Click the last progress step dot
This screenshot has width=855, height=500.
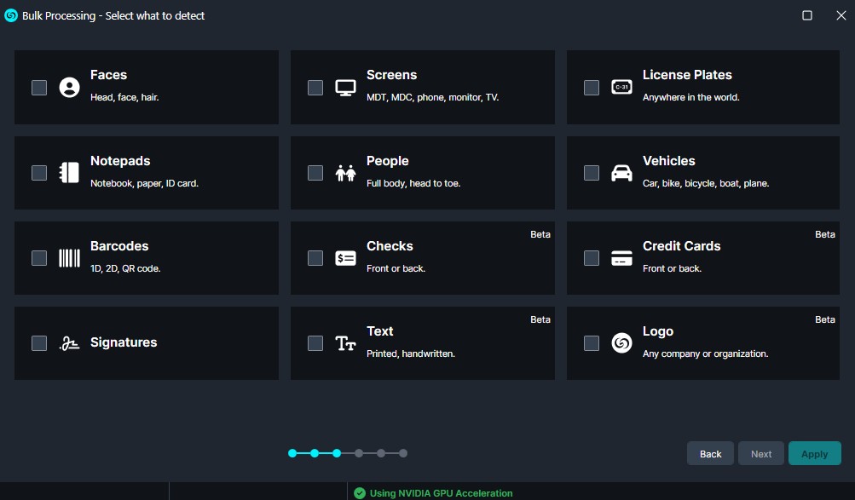tap(403, 453)
